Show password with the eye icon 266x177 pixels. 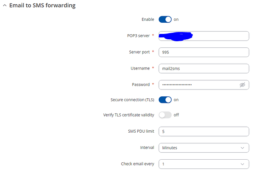tap(242, 85)
